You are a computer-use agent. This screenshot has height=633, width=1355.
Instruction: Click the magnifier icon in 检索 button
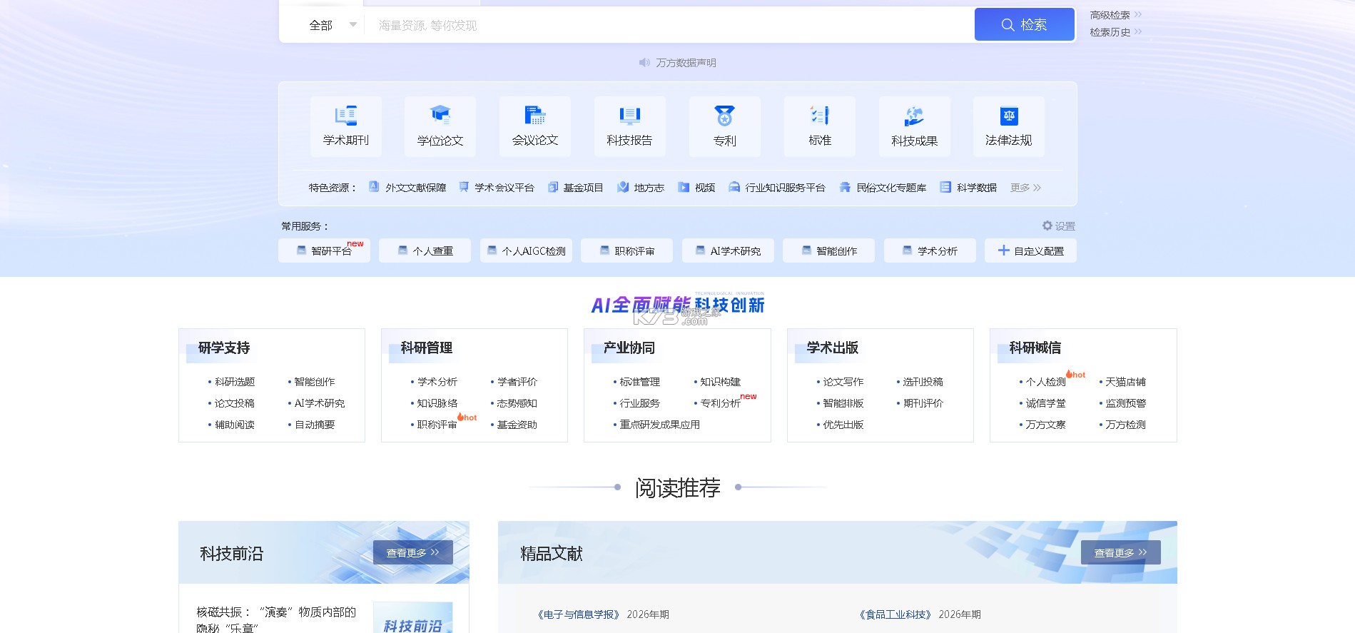pos(1008,25)
